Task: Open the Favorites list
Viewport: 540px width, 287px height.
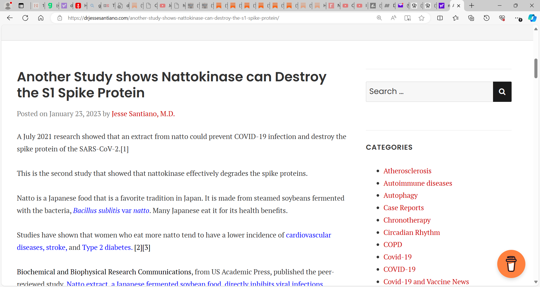Action: [456, 18]
